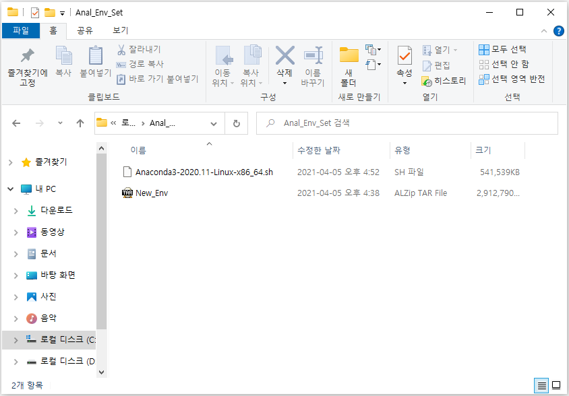Click the 복사 copy icon

click(x=63, y=61)
